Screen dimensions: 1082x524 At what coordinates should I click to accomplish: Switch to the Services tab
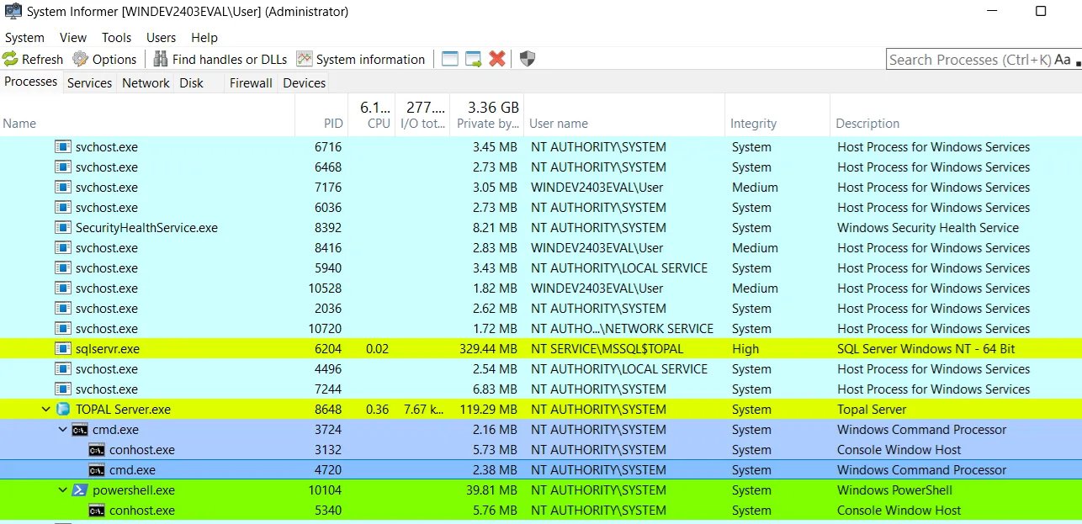(x=89, y=82)
